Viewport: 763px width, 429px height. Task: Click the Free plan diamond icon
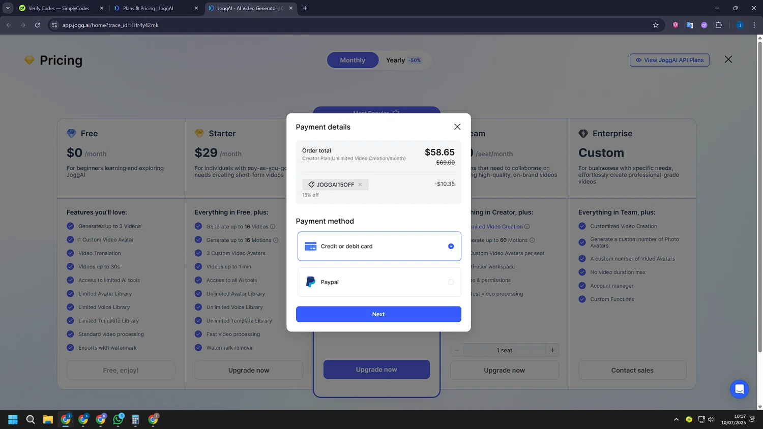(71, 133)
